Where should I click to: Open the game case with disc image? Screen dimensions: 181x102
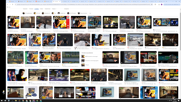pos(31,93)
